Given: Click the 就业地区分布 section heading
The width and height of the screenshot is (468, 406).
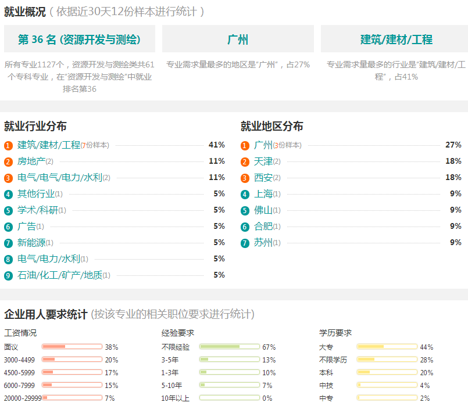Looking at the screenshot, I should pos(272,127).
